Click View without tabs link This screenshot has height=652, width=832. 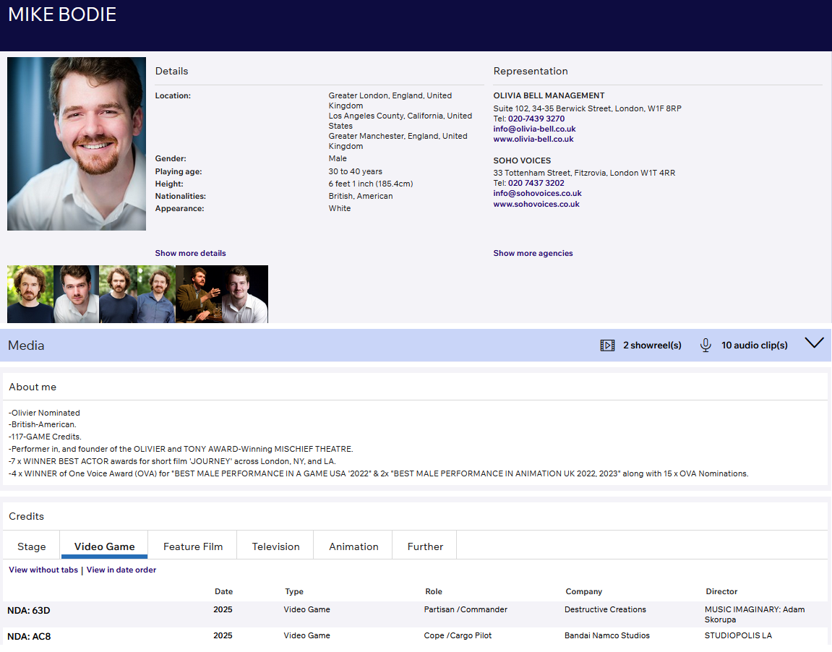coord(43,570)
